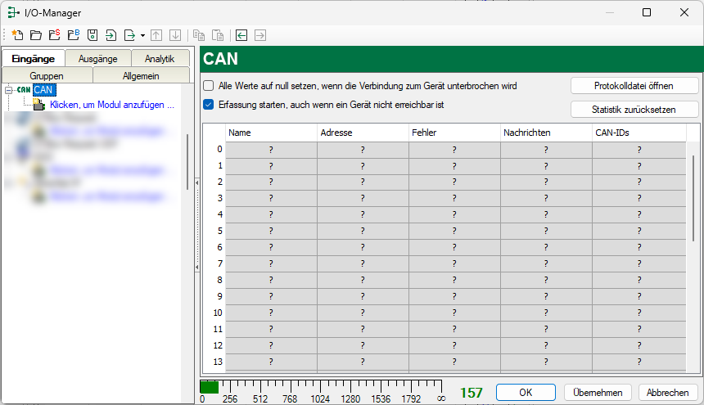Toggle 'Alle Werte auf null setzen' checkbox
This screenshot has height=405, width=704.
[x=208, y=86]
